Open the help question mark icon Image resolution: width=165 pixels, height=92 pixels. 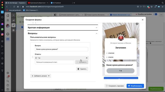pyautogui.click(x=8, y=85)
